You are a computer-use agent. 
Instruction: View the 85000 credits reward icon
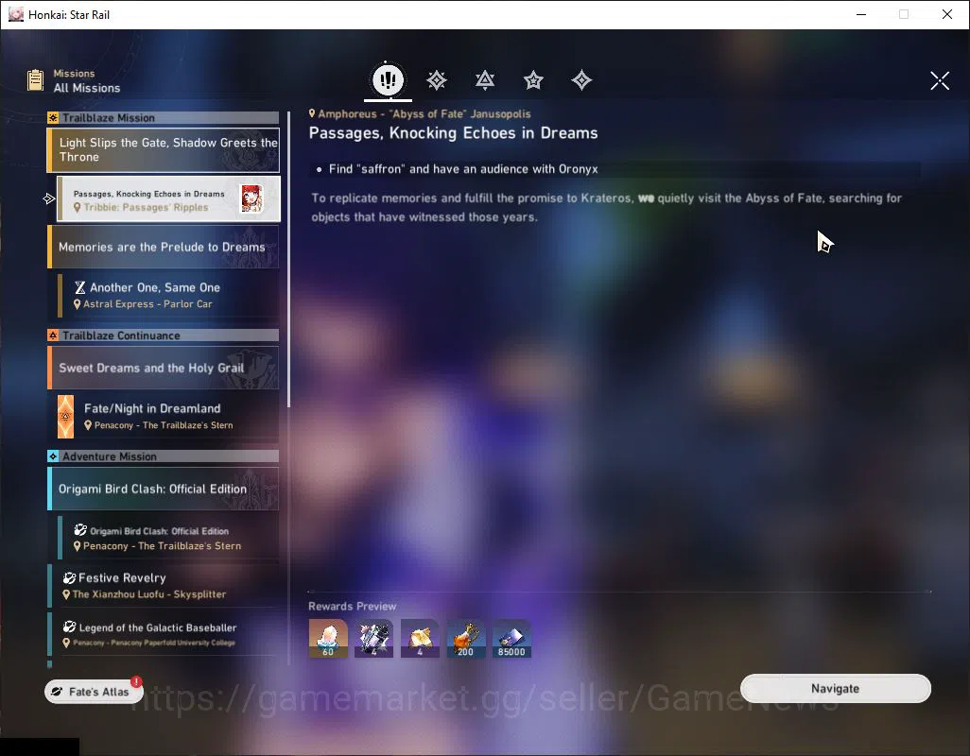pos(511,639)
